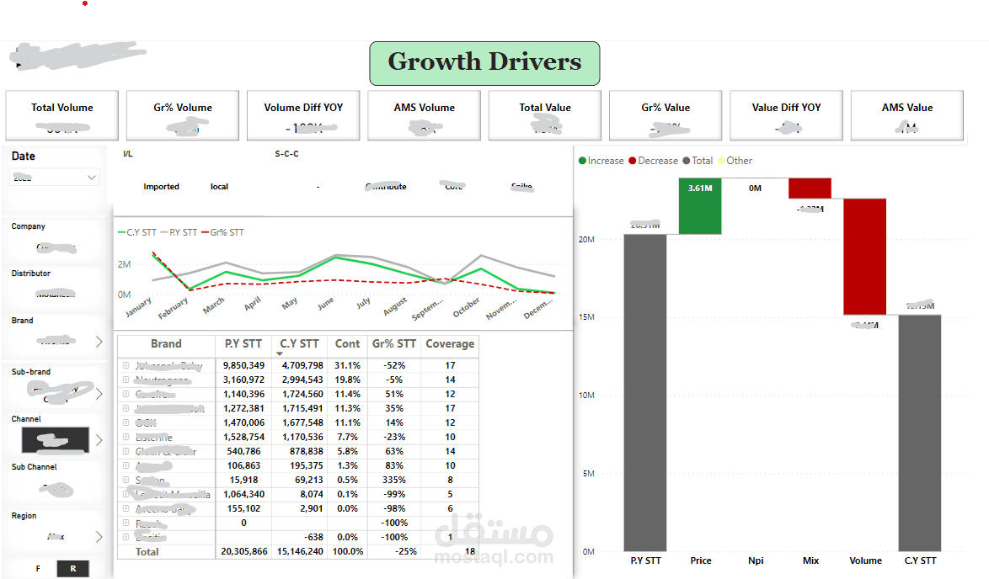Click the Price bar in the waterfall chart
Image resolution: width=989 pixels, height=579 pixels.
pos(701,205)
